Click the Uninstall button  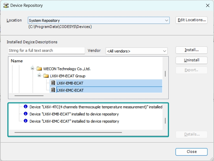click(x=192, y=60)
